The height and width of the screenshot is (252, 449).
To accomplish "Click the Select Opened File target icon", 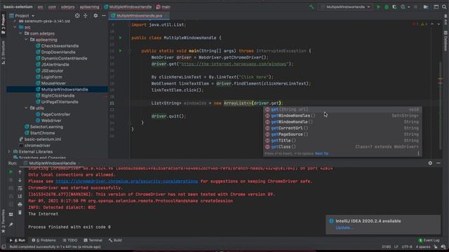I will pyautogui.click(x=77, y=15).
